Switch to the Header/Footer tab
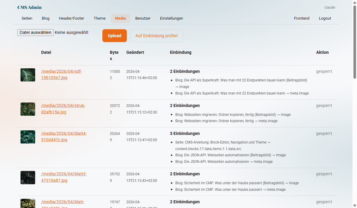Viewport: 357px width, 208px height. click(71, 18)
